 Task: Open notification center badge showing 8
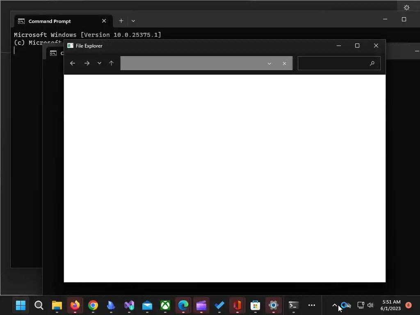[409, 305]
